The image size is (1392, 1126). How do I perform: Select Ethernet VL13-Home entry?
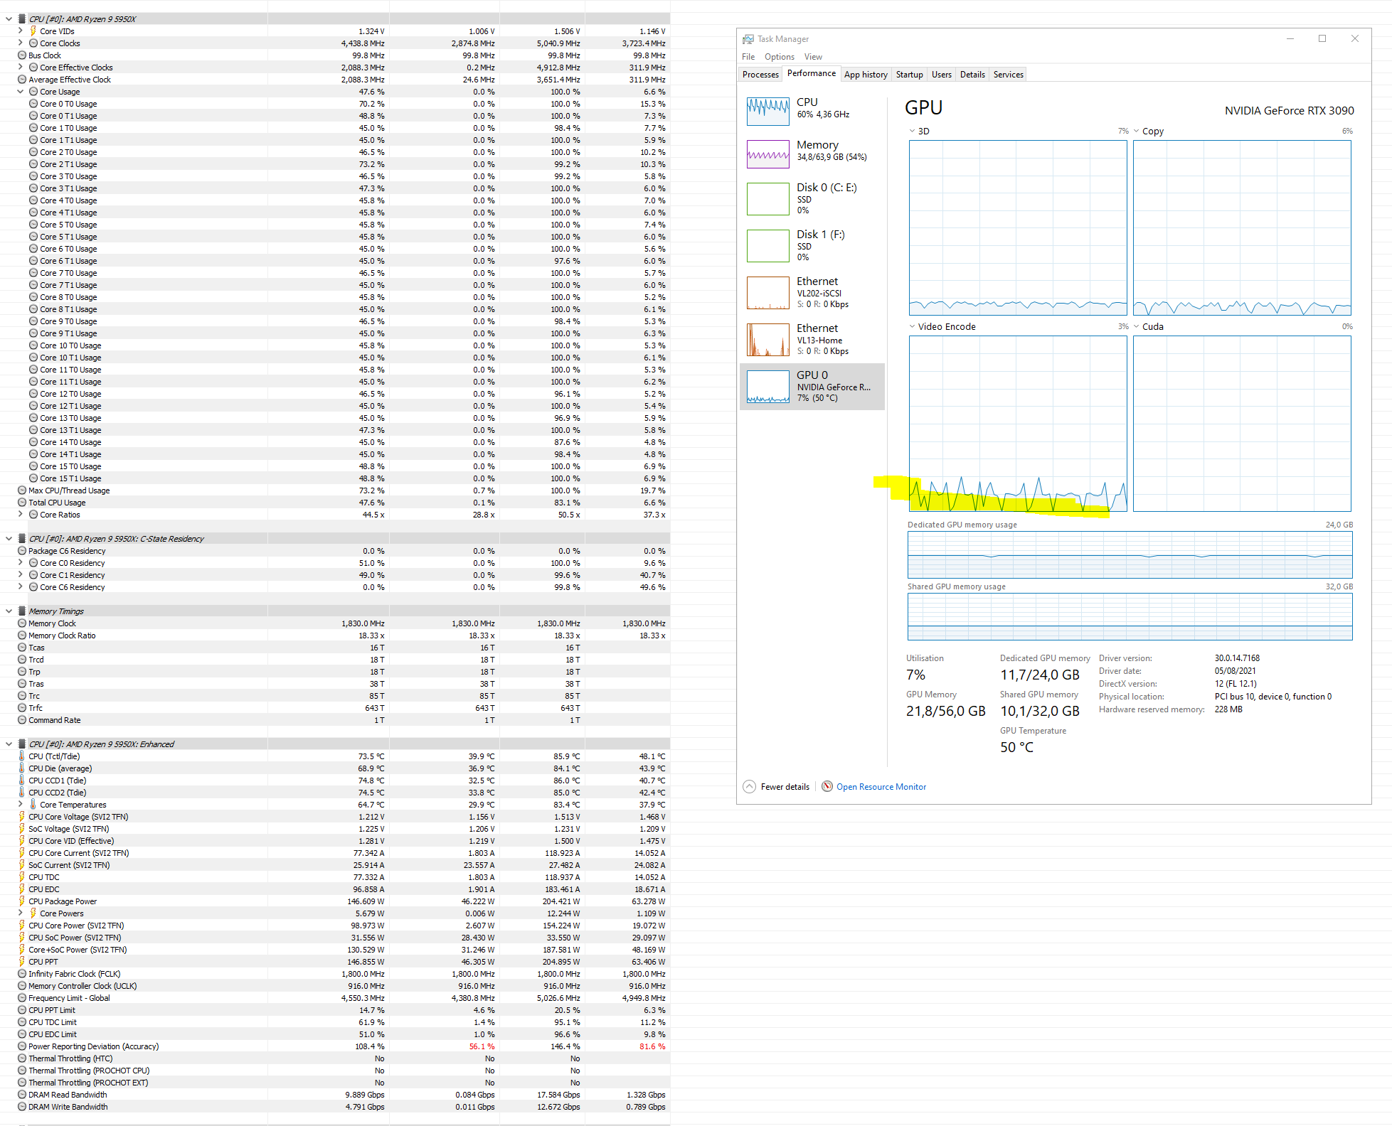click(x=812, y=339)
